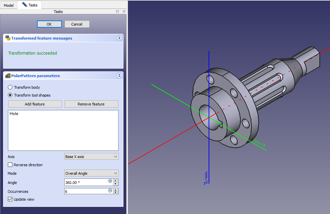Enable the Reverse direction checkbox
The width and height of the screenshot is (330, 214).
(10, 165)
